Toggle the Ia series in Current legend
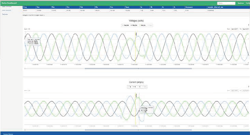Viewport: 250px width, 135px height. [130, 87]
